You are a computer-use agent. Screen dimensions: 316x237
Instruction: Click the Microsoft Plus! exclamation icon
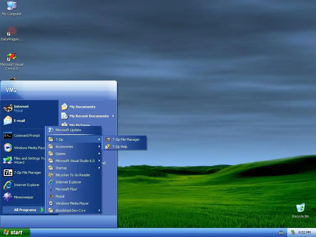point(51,189)
